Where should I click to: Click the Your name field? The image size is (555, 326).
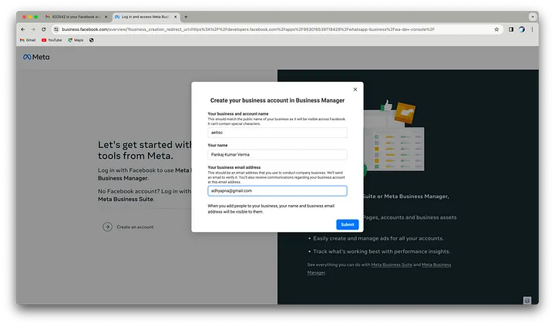tap(277, 154)
